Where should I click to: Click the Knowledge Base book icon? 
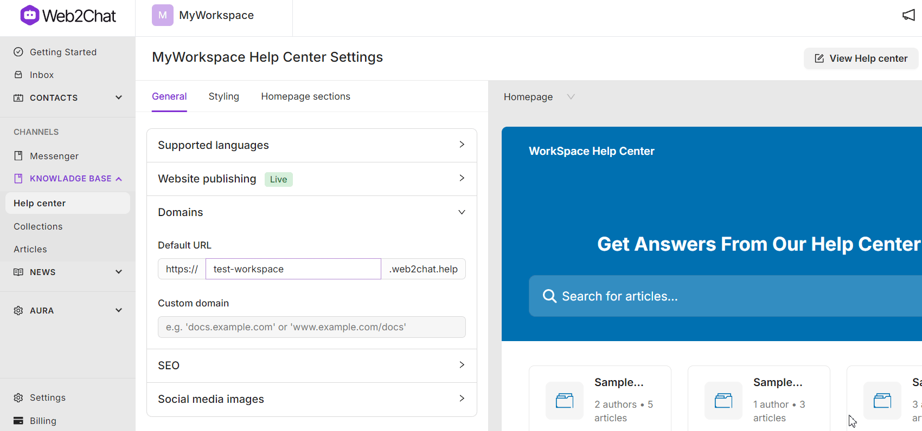(x=18, y=179)
